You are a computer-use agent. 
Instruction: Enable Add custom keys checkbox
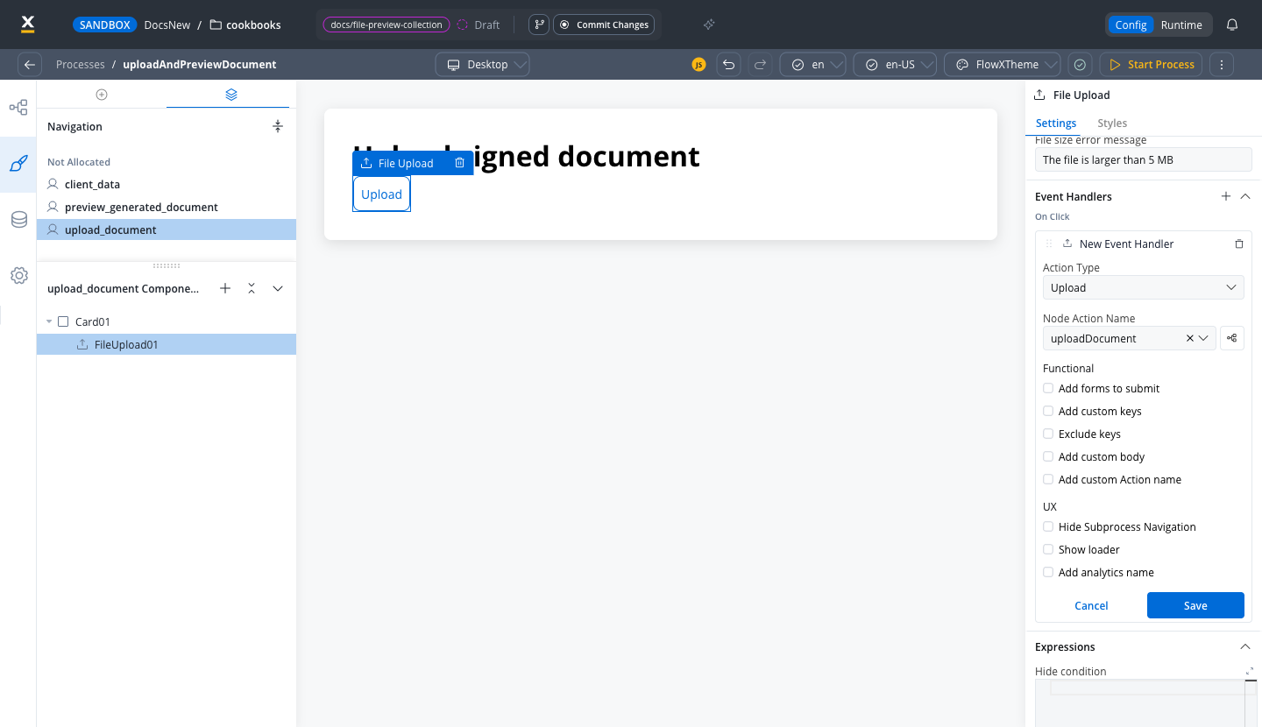[1048, 411]
